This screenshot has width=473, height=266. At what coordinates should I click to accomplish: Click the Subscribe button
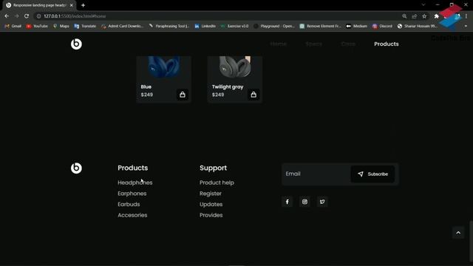(372, 174)
